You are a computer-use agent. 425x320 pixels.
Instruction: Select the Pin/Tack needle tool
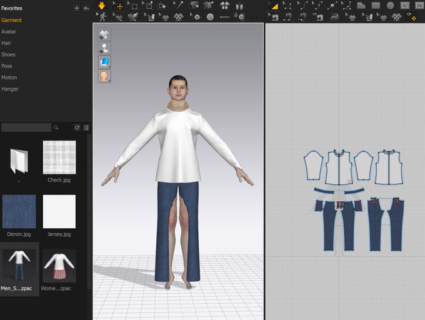click(x=179, y=6)
